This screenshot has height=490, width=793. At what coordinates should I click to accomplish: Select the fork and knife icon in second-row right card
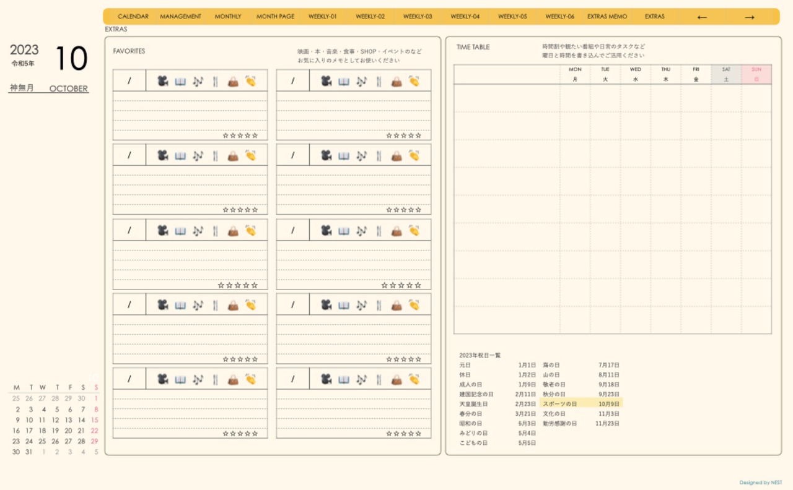[379, 155]
